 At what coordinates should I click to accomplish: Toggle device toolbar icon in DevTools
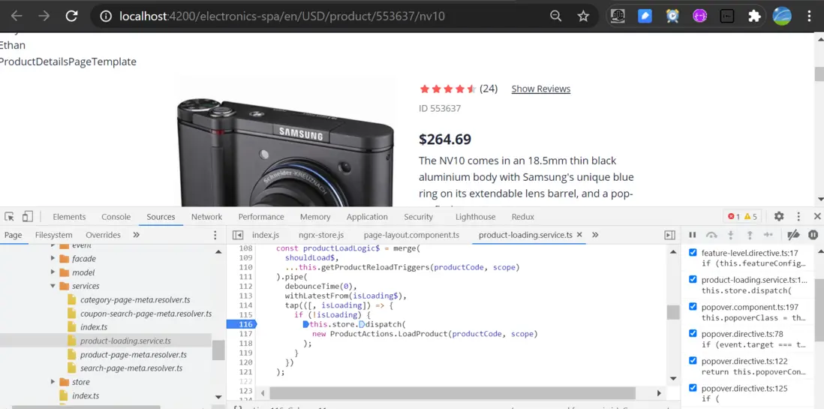[27, 217]
